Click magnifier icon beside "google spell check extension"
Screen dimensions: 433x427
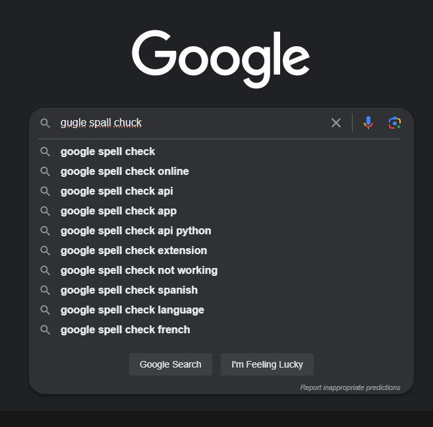[45, 251]
